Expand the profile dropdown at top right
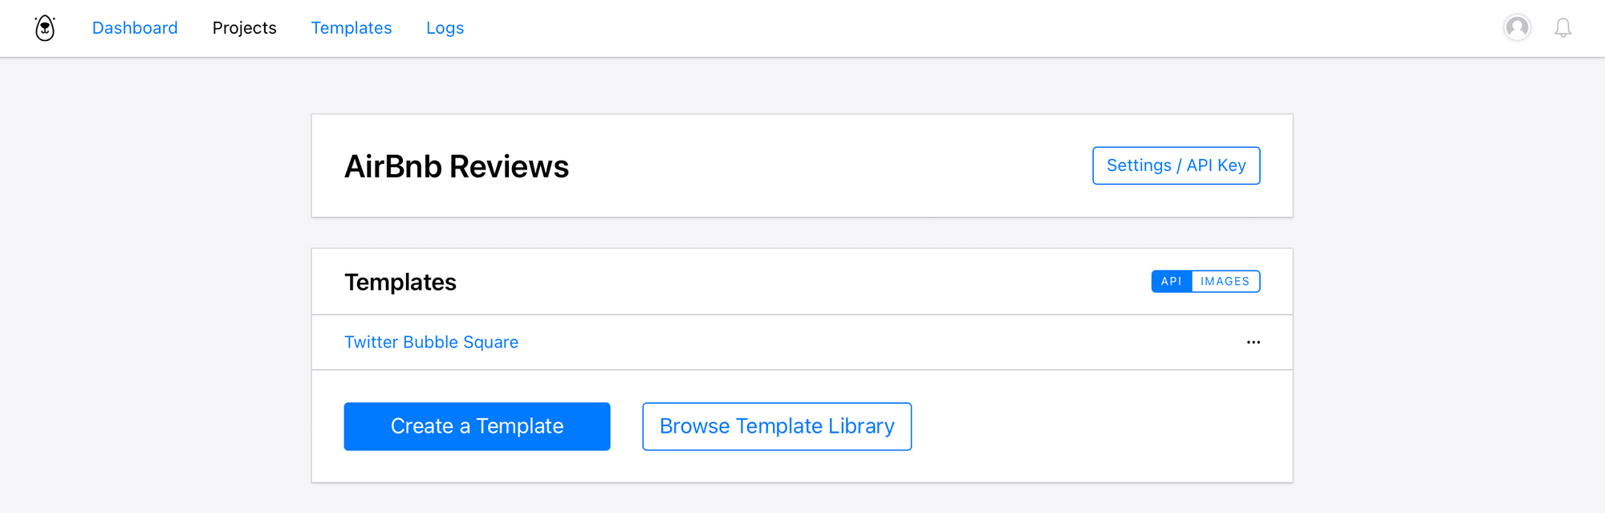Viewport: 1605px width, 513px height. click(1517, 28)
